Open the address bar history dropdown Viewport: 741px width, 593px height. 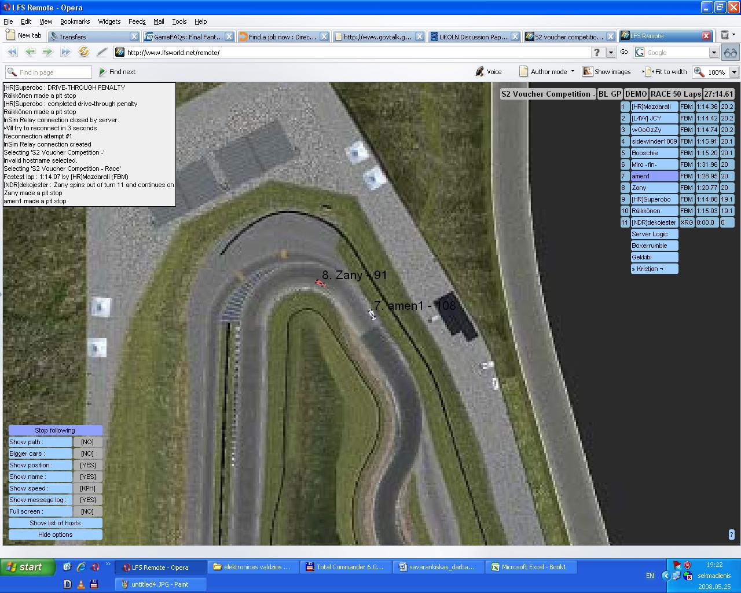[610, 52]
